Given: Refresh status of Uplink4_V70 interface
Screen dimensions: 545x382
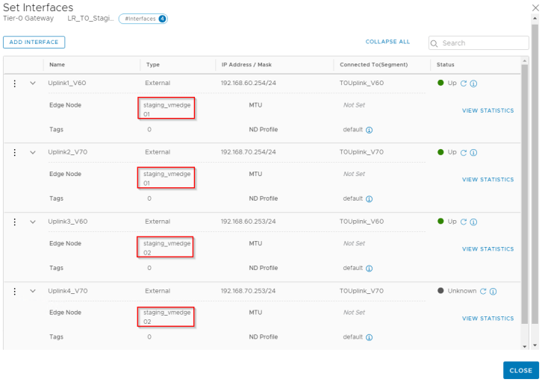Looking at the screenshot, I should point(483,291).
